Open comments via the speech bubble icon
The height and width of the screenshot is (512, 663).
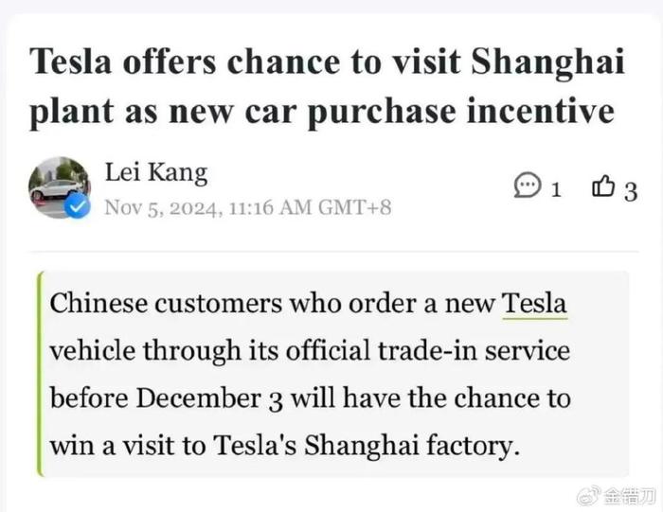tap(528, 185)
